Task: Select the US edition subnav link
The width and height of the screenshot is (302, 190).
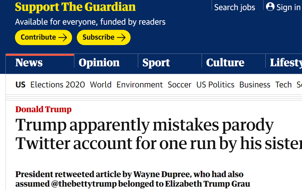Action: [20, 85]
